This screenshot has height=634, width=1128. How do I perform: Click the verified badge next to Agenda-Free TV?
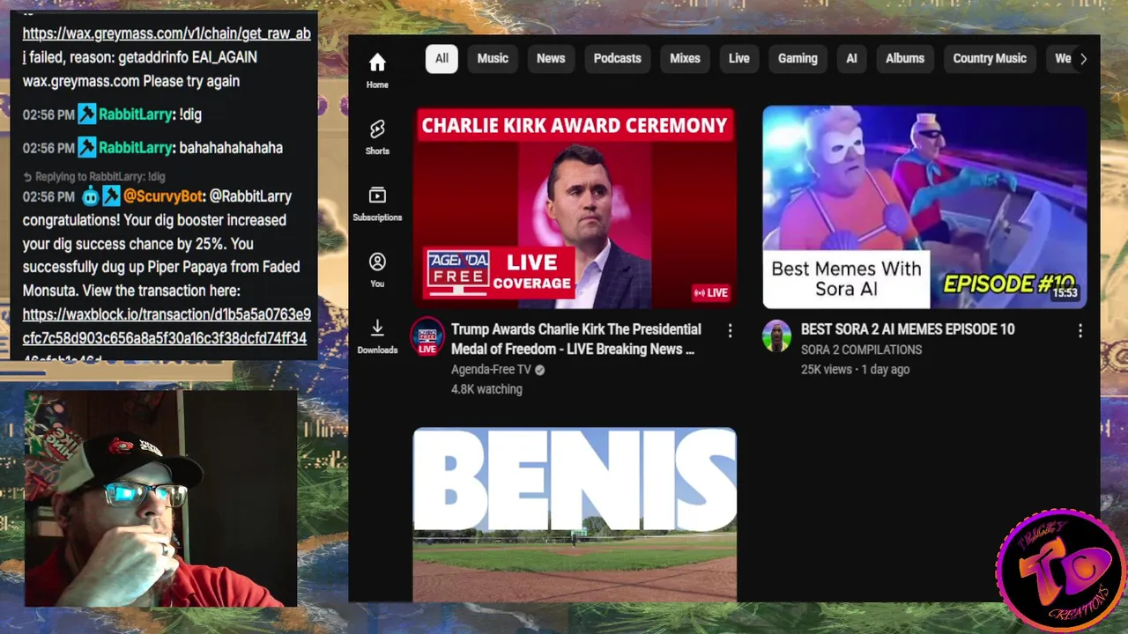pos(539,370)
